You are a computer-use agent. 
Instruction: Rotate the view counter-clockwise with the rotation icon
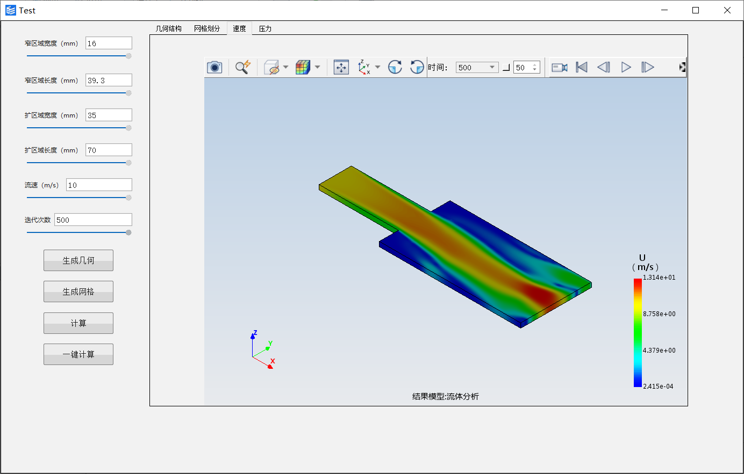[x=417, y=67]
